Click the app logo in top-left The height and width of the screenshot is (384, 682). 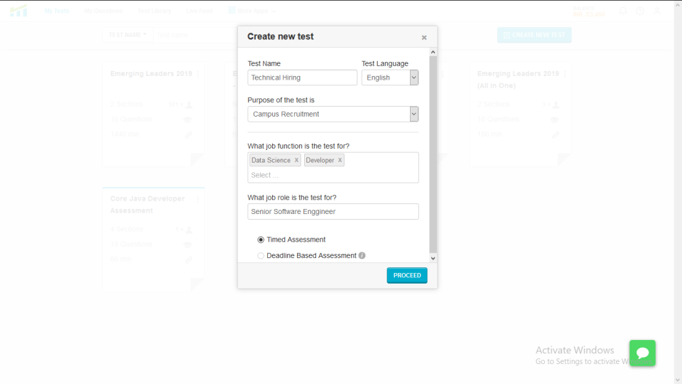[18, 11]
